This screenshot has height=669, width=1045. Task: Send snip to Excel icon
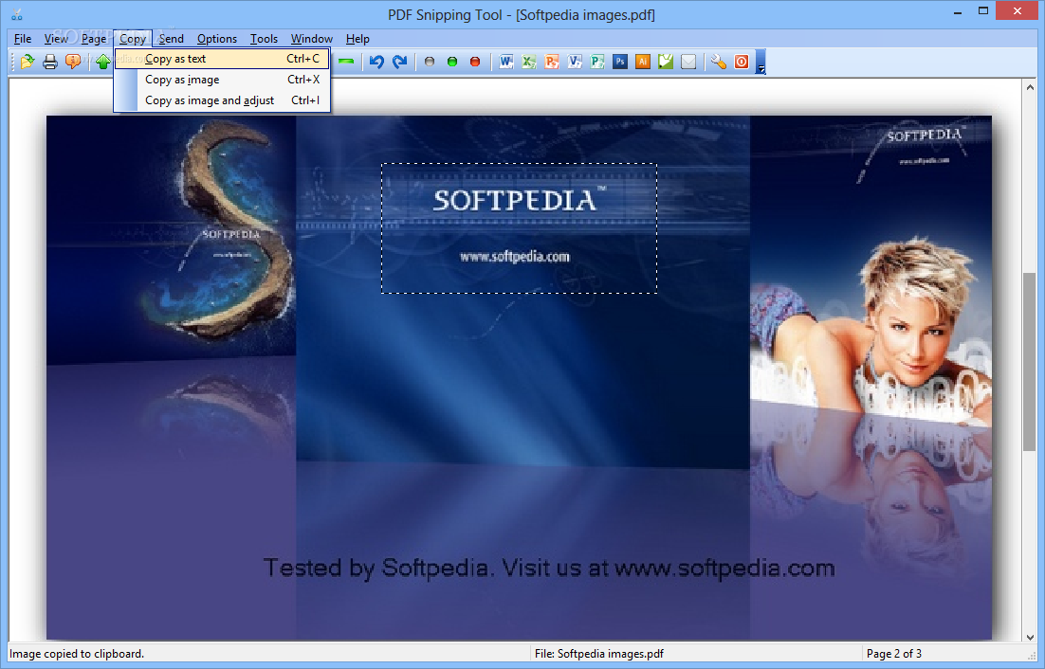528,62
